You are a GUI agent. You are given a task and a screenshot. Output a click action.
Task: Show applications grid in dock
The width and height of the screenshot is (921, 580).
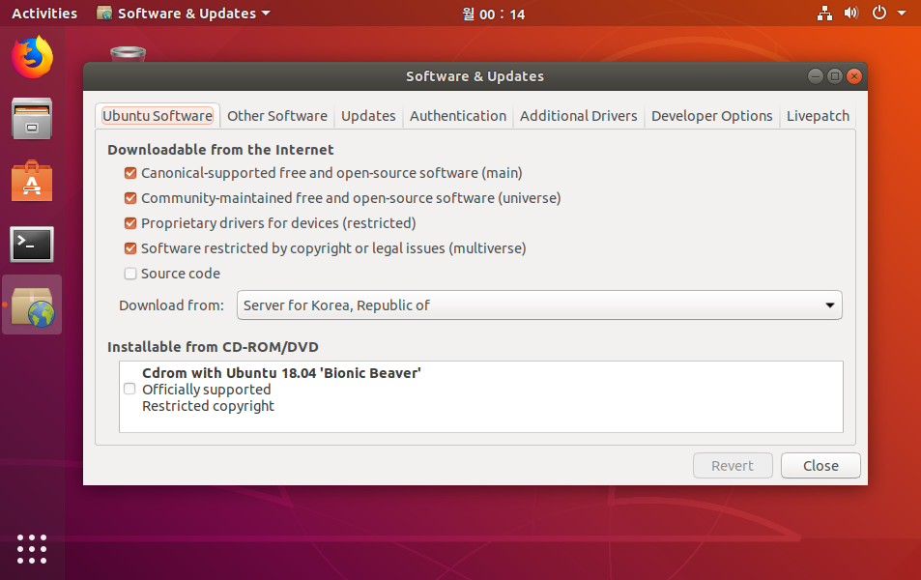32,549
